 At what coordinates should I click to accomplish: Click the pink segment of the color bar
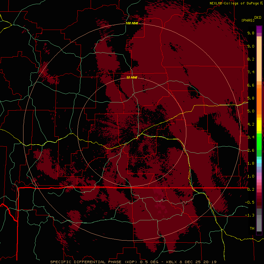(x=259, y=178)
